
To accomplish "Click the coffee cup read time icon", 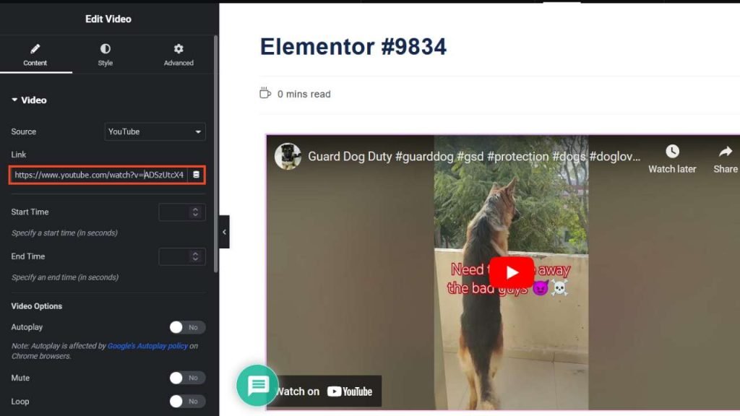I will pos(265,94).
